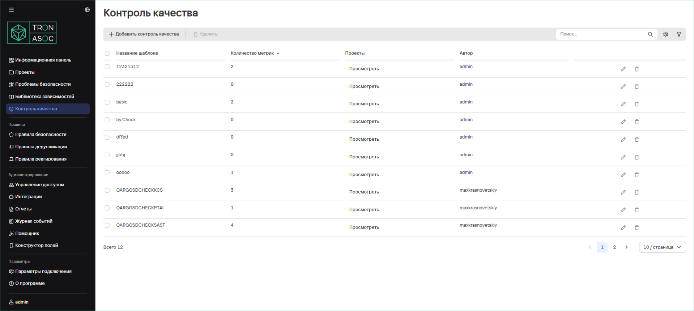Click the search magnifier icon
Viewport: 694px width, 311px height.
(650, 34)
